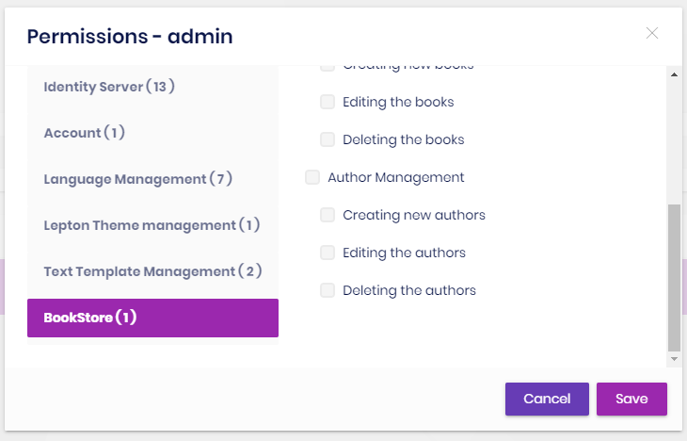The height and width of the screenshot is (441, 687).
Task: Click the permissions list scrollbar thumb
Action: (674, 277)
